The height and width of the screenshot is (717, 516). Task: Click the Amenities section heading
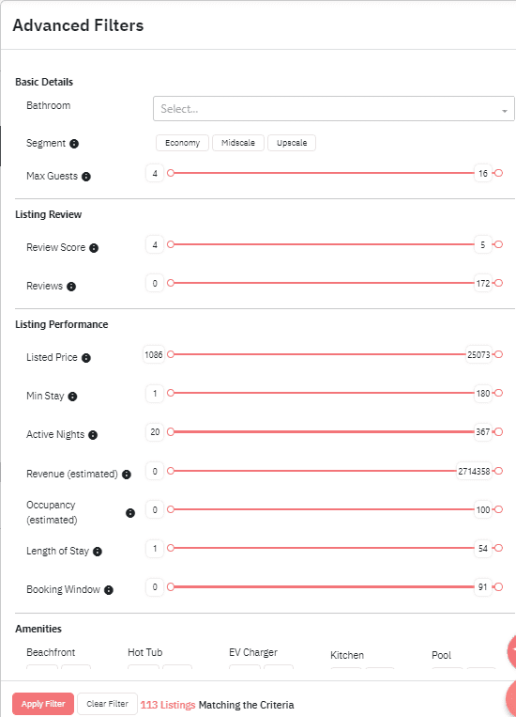point(38,629)
